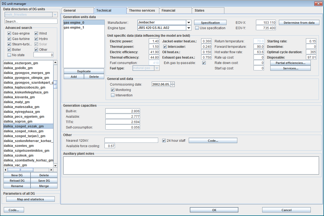Click the up arrow of the DG list scrollbar

[55, 62]
